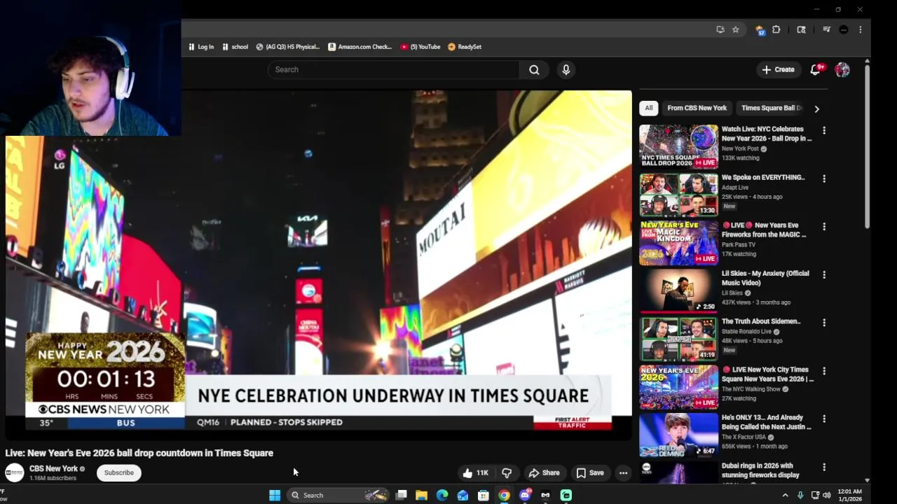Open Chrome media controls icon
This screenshot has height=504, width=897.
point(826,29)
